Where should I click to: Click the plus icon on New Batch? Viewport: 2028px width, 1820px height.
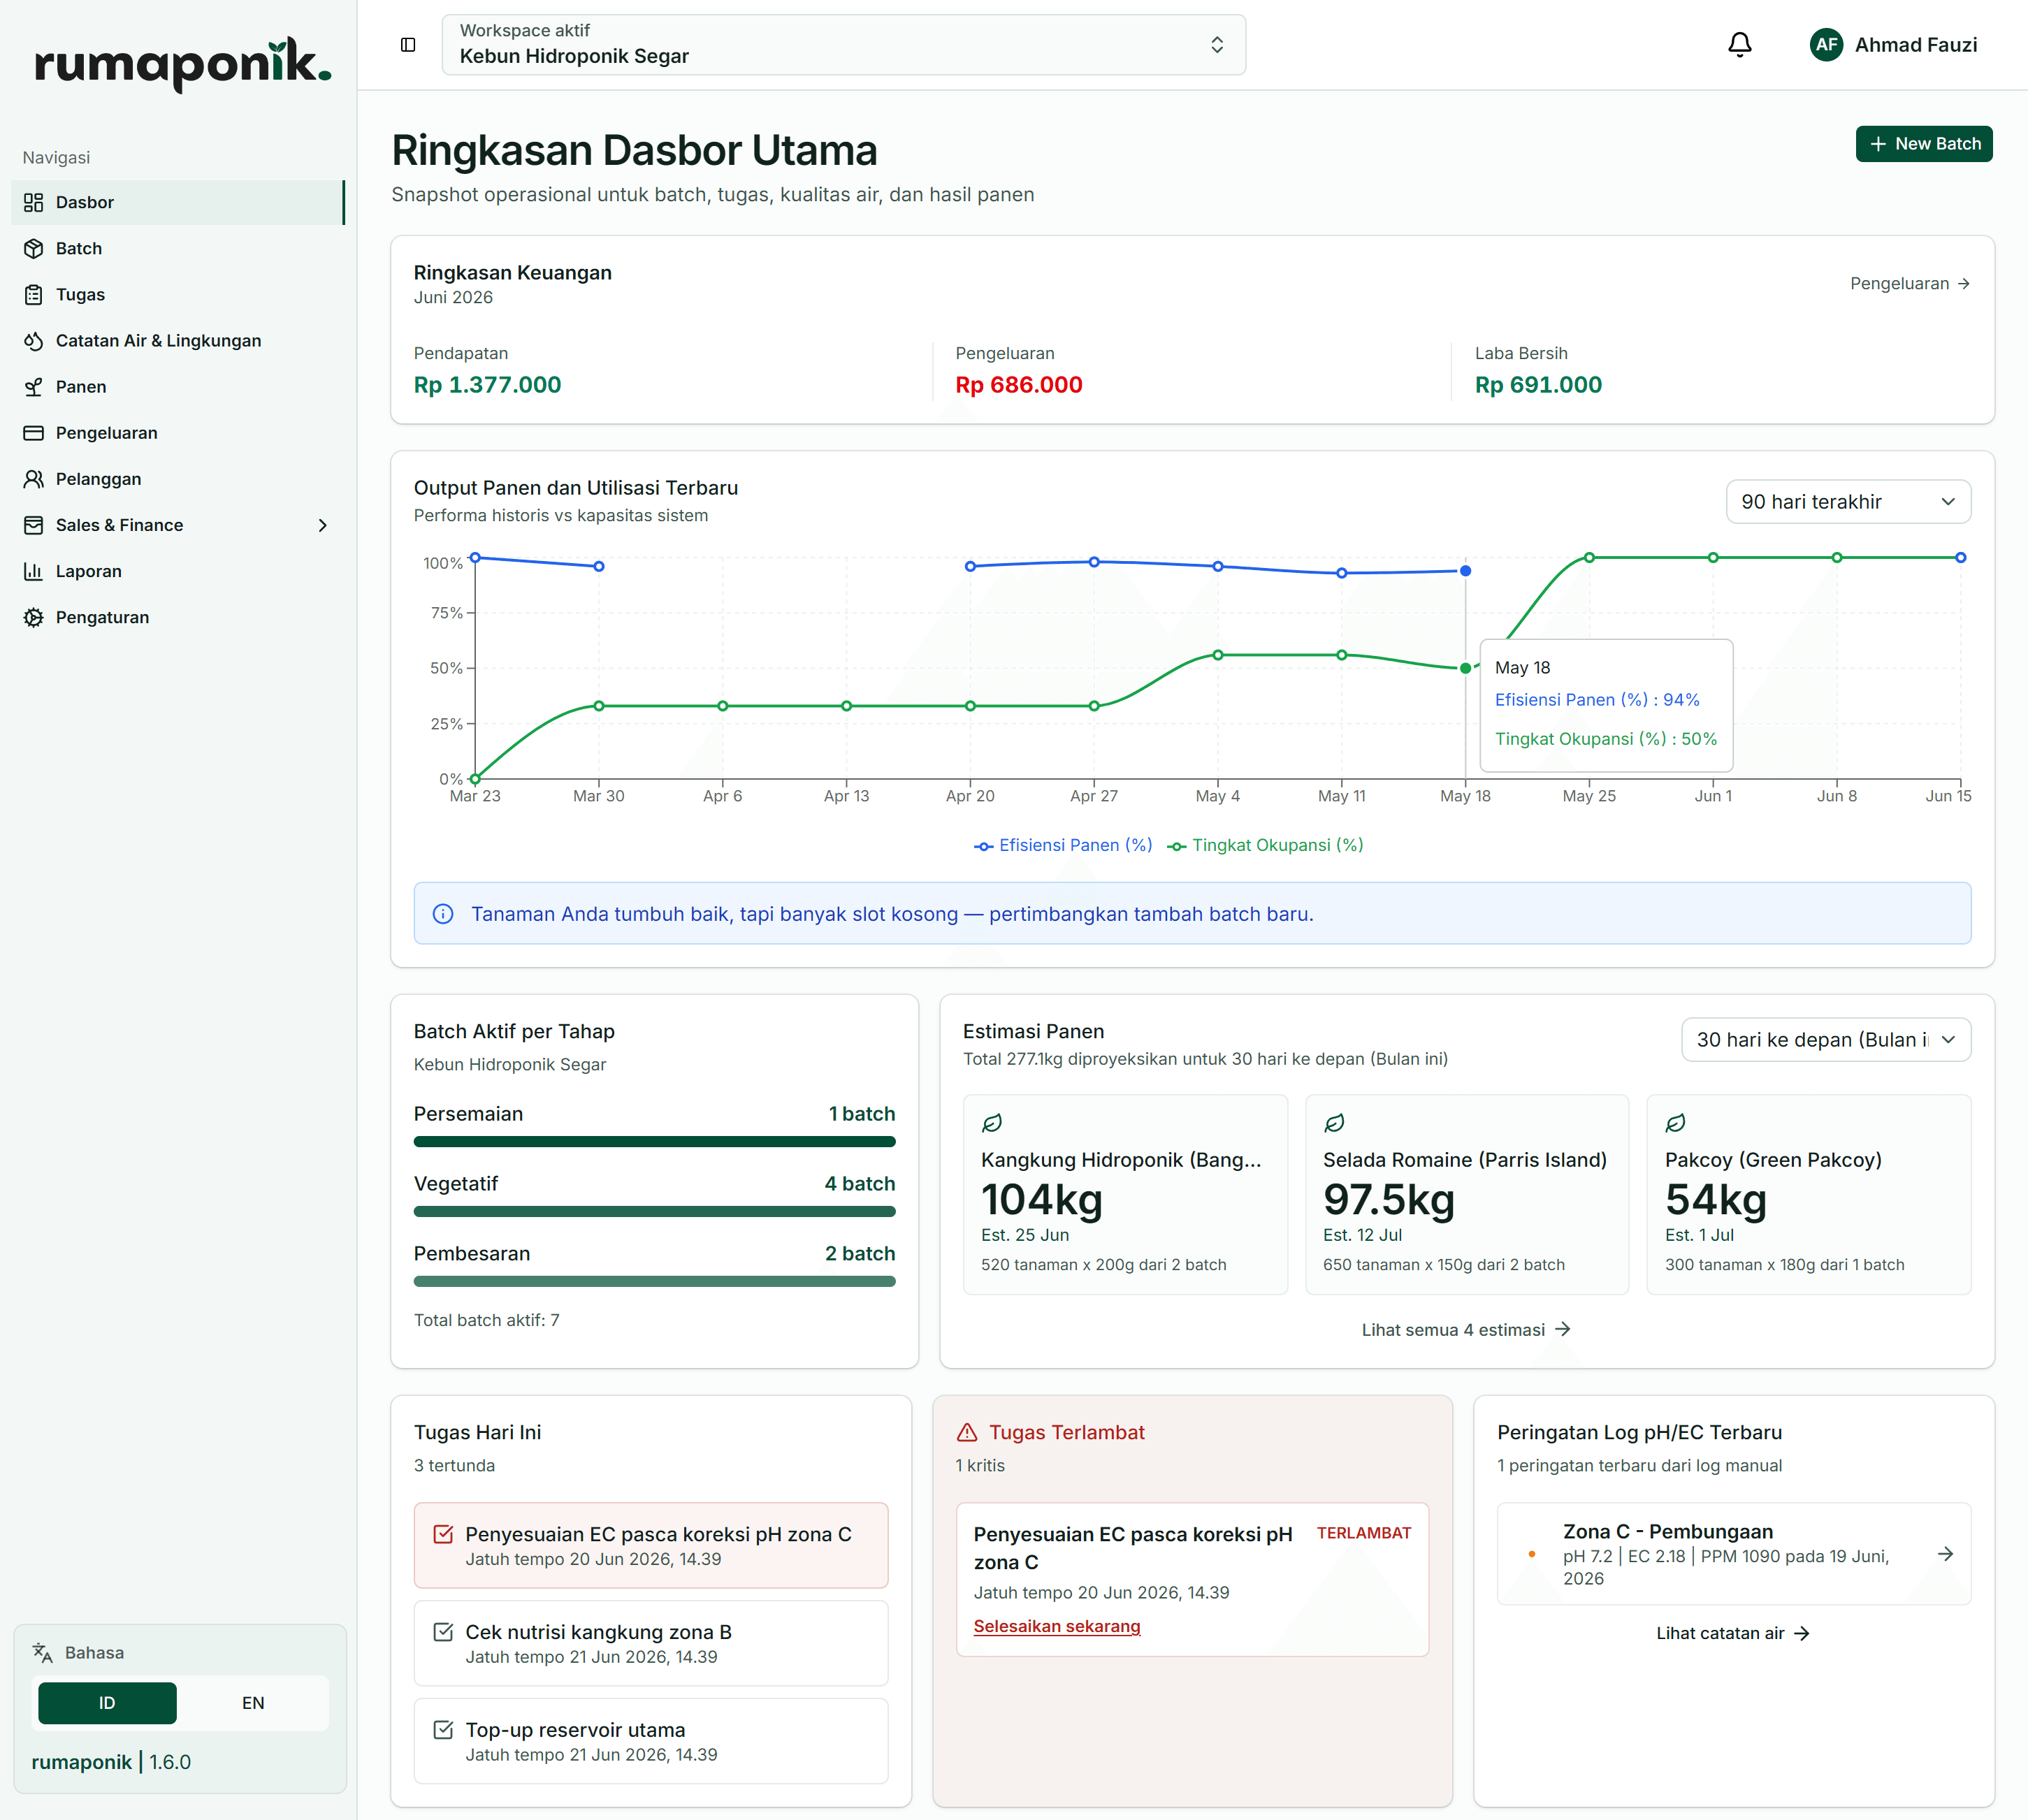click(1878, 144)
